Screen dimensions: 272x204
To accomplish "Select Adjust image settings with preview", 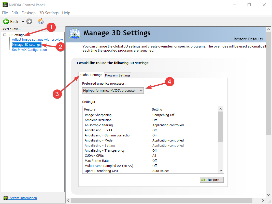I will pos(37,39).
